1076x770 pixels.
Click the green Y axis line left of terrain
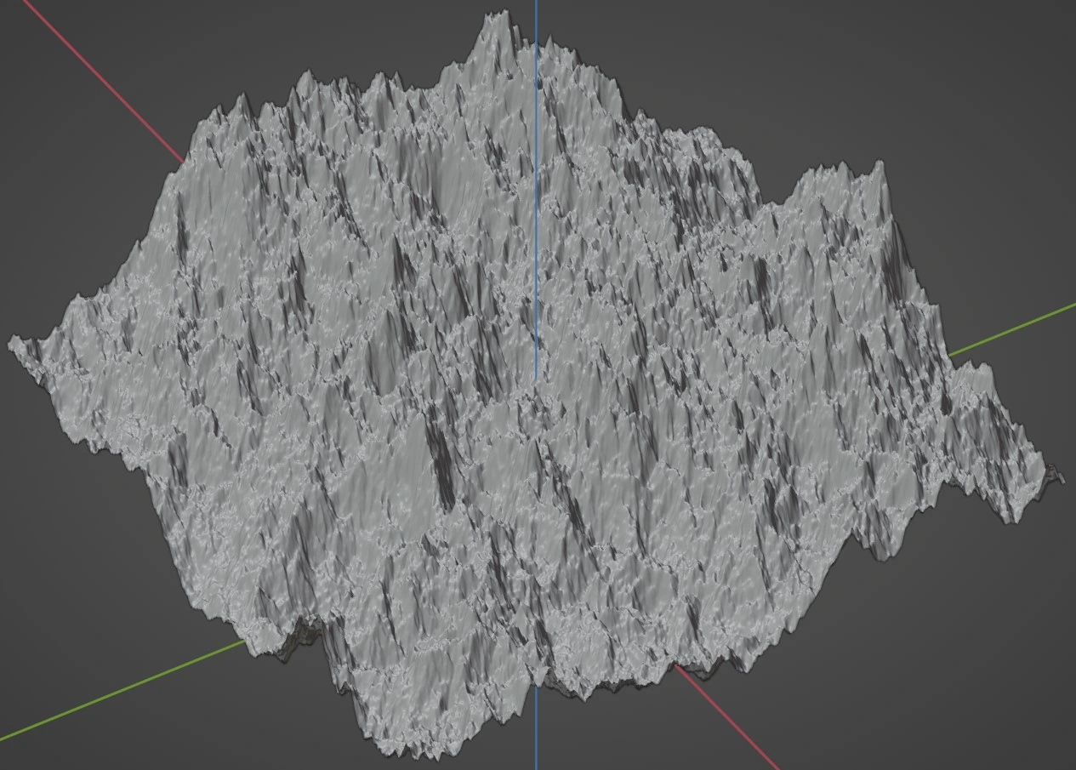click(x=119, y=692)
